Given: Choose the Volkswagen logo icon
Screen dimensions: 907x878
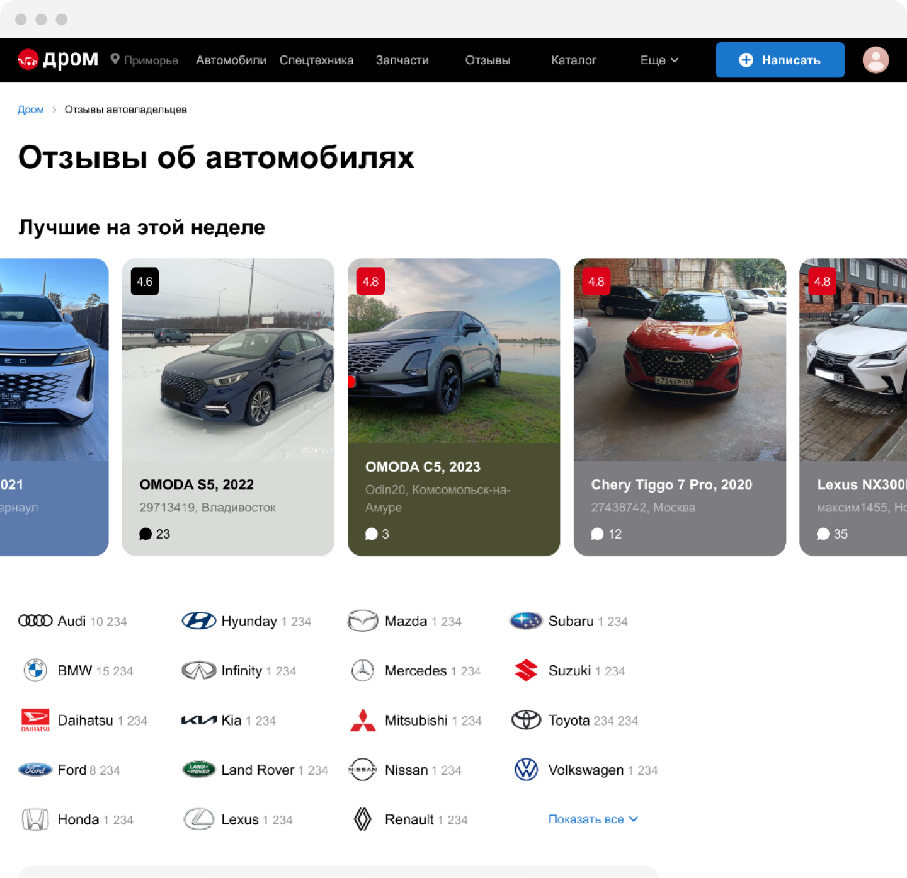Looking at the screenshot, I should (526, 770).
